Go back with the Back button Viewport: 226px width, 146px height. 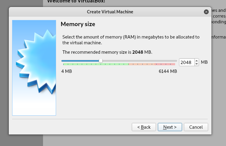tap(144, 127)
